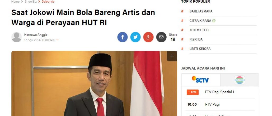Viewport: 272px width, 116px height.
Task: Switch to the SCTV schedule tab
Action: (201, 80)
